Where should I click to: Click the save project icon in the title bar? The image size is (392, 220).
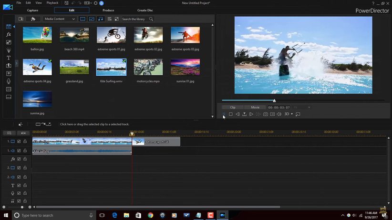66,3
